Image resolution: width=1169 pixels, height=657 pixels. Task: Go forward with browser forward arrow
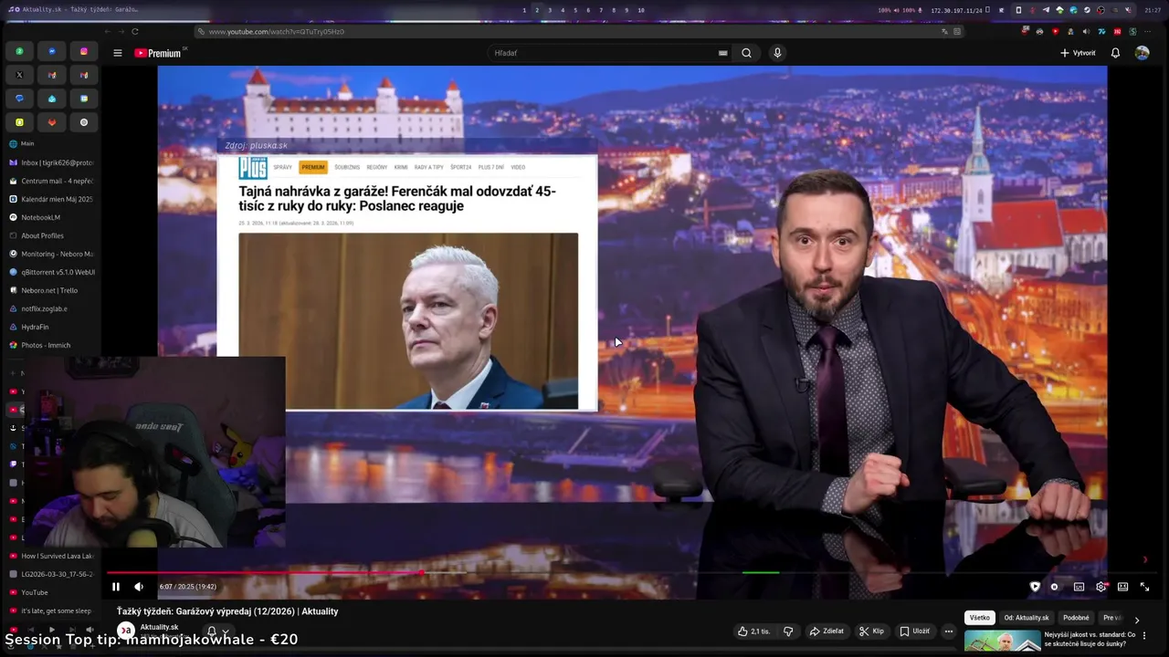tap(121, 31)
